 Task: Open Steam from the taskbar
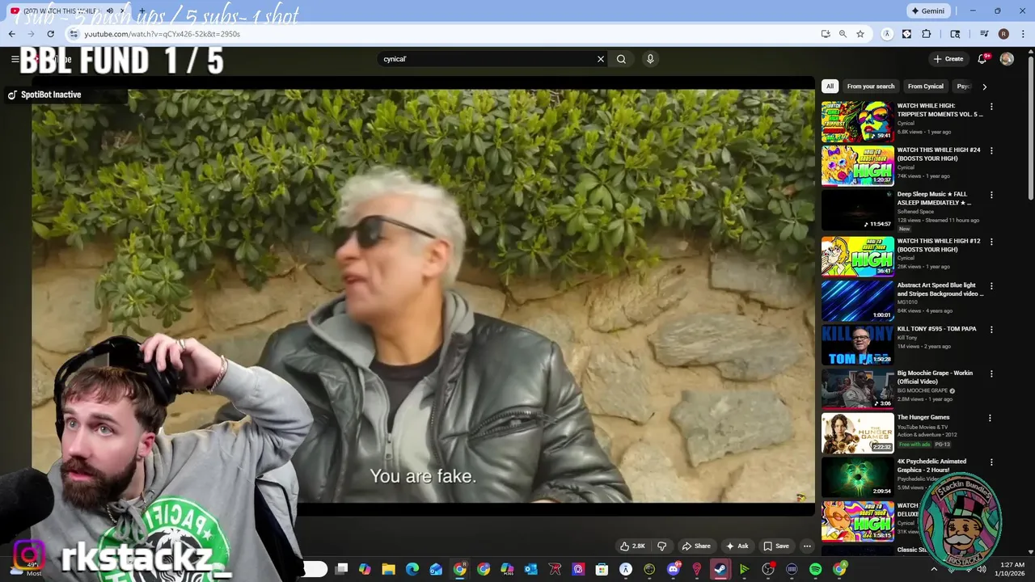click(x=719, y=569)
